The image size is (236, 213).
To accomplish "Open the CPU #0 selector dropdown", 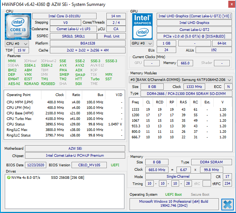I will (x=17, y=44).
